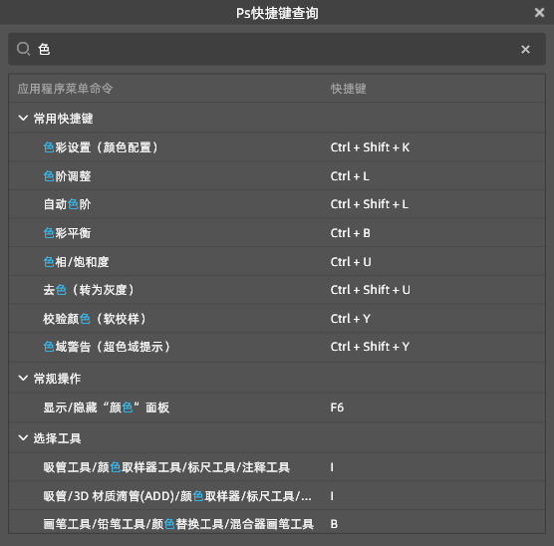Select the 色相/饱和度 row
This screenshot has height=546, width=554.
277,262
